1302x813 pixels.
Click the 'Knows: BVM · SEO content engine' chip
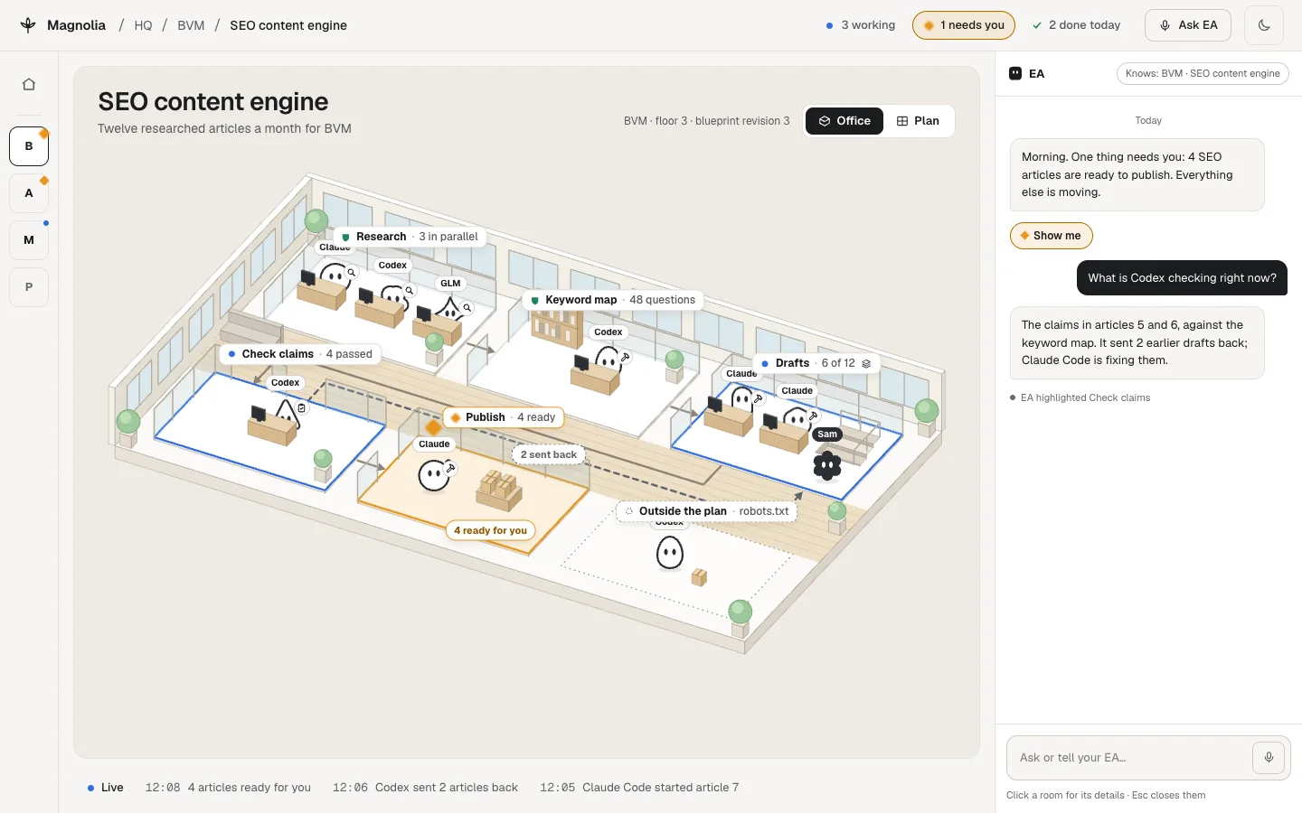point(1203,74)
